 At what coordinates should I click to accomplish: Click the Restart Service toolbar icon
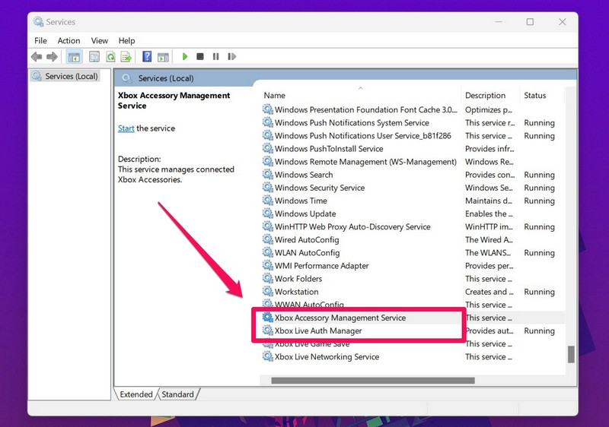[231, 57]
